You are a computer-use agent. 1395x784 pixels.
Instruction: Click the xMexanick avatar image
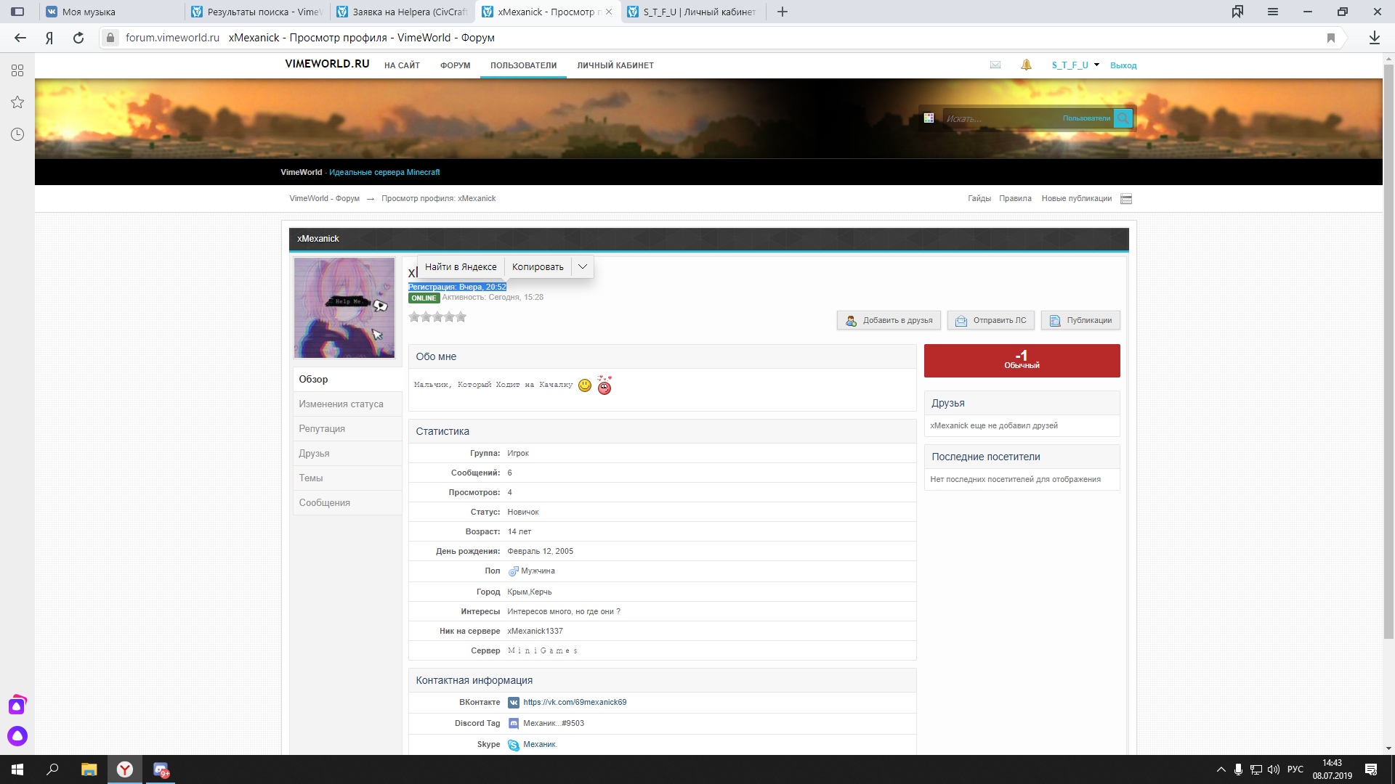[344, 308]
